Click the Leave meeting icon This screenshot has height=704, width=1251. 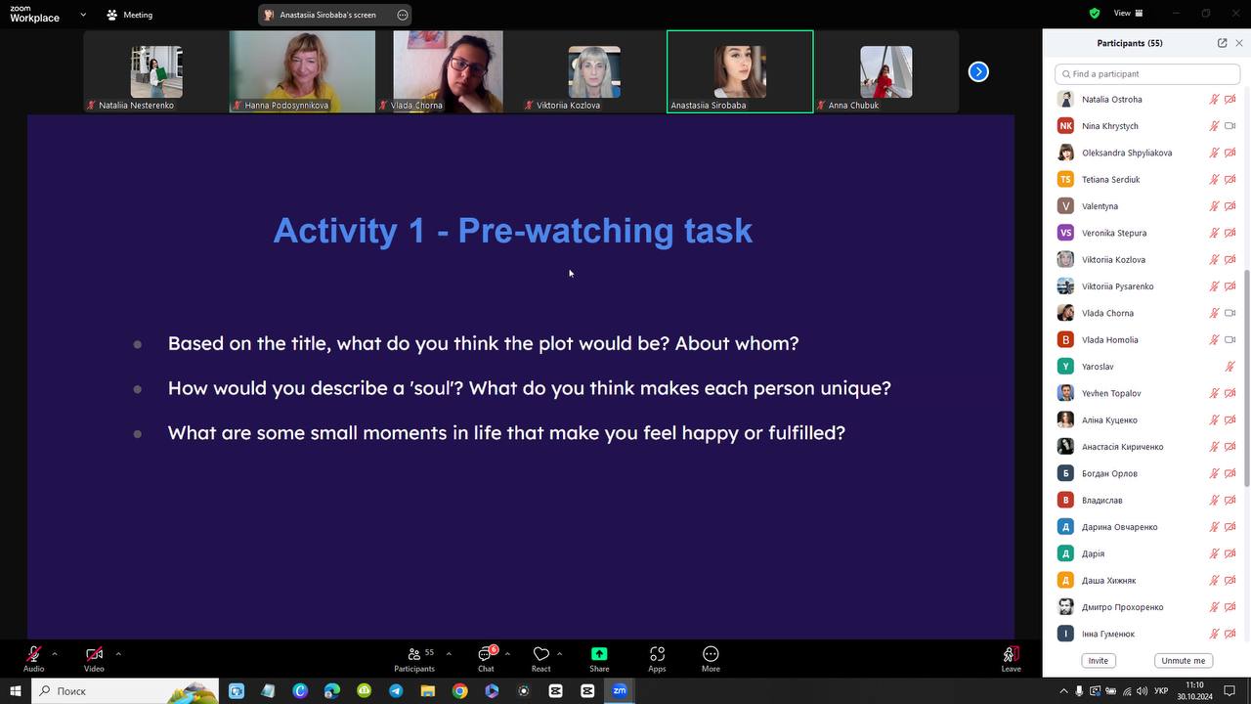(1011, 654)
